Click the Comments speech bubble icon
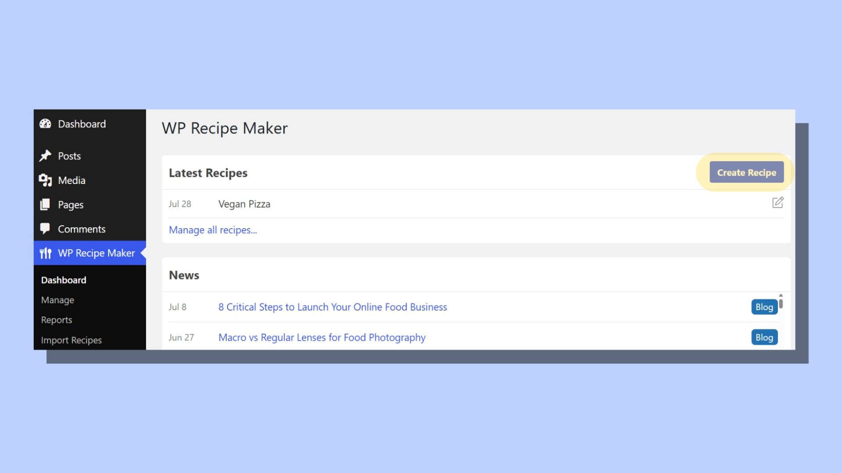The image size is (842, 473). 45,229
